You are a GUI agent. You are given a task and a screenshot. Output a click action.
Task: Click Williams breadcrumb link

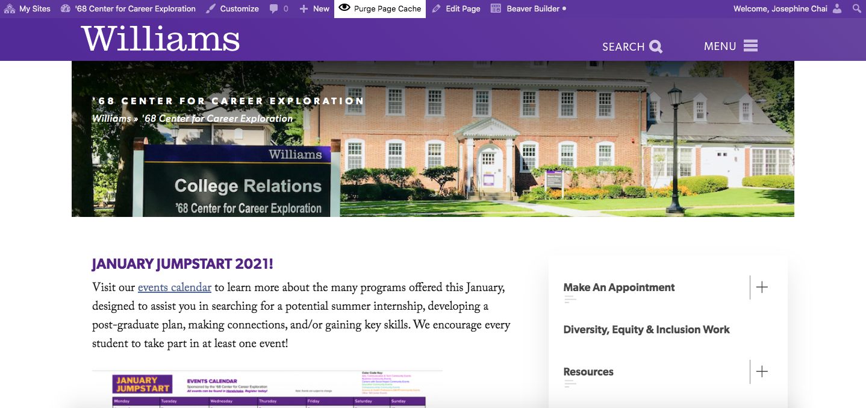coord(111,118)
